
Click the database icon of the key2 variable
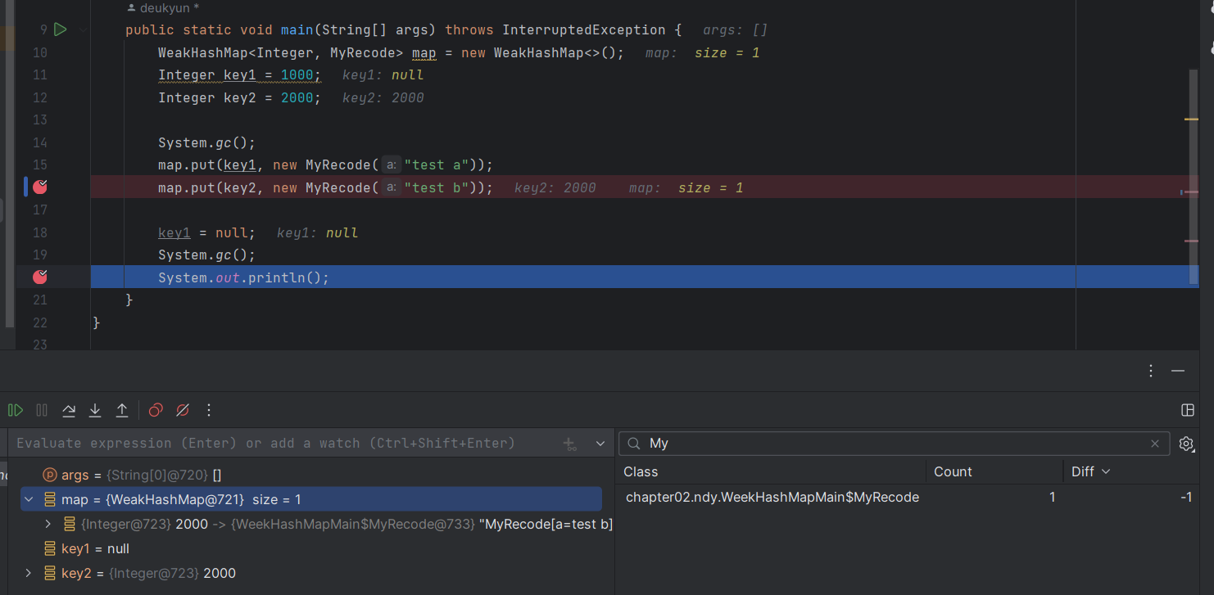point(49,573)
